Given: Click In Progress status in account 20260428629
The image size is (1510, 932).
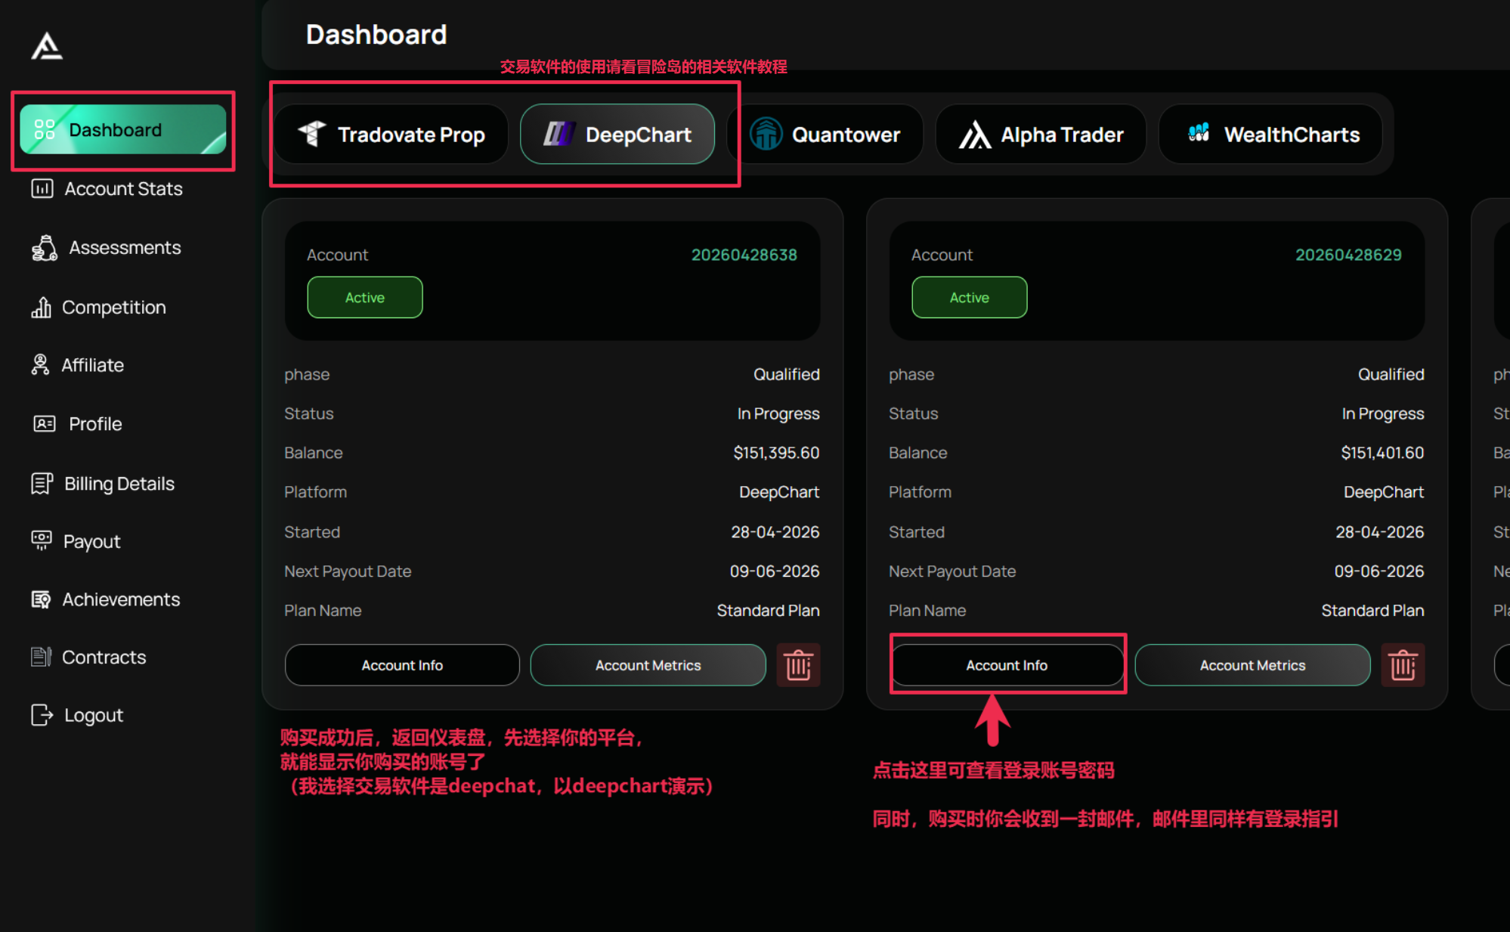Looking at the screenshot, I should (x=1383, y=413).
